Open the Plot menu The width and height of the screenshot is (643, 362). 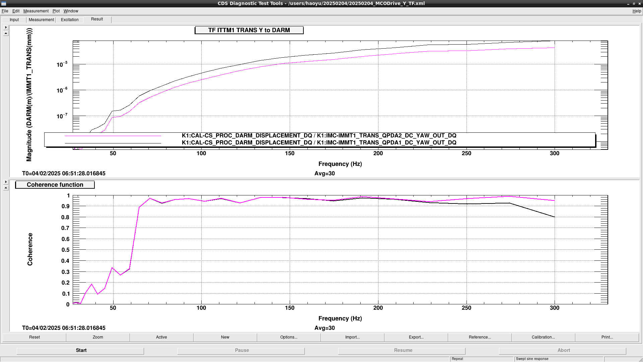(x=56, y=11)
